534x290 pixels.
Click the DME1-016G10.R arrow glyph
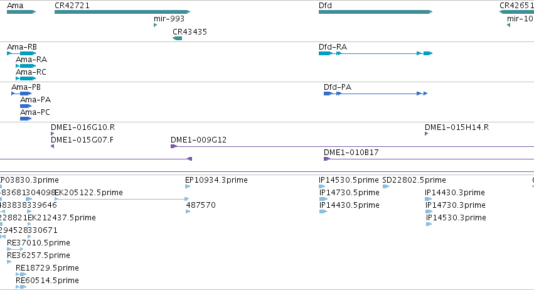[x=53, y=134]
